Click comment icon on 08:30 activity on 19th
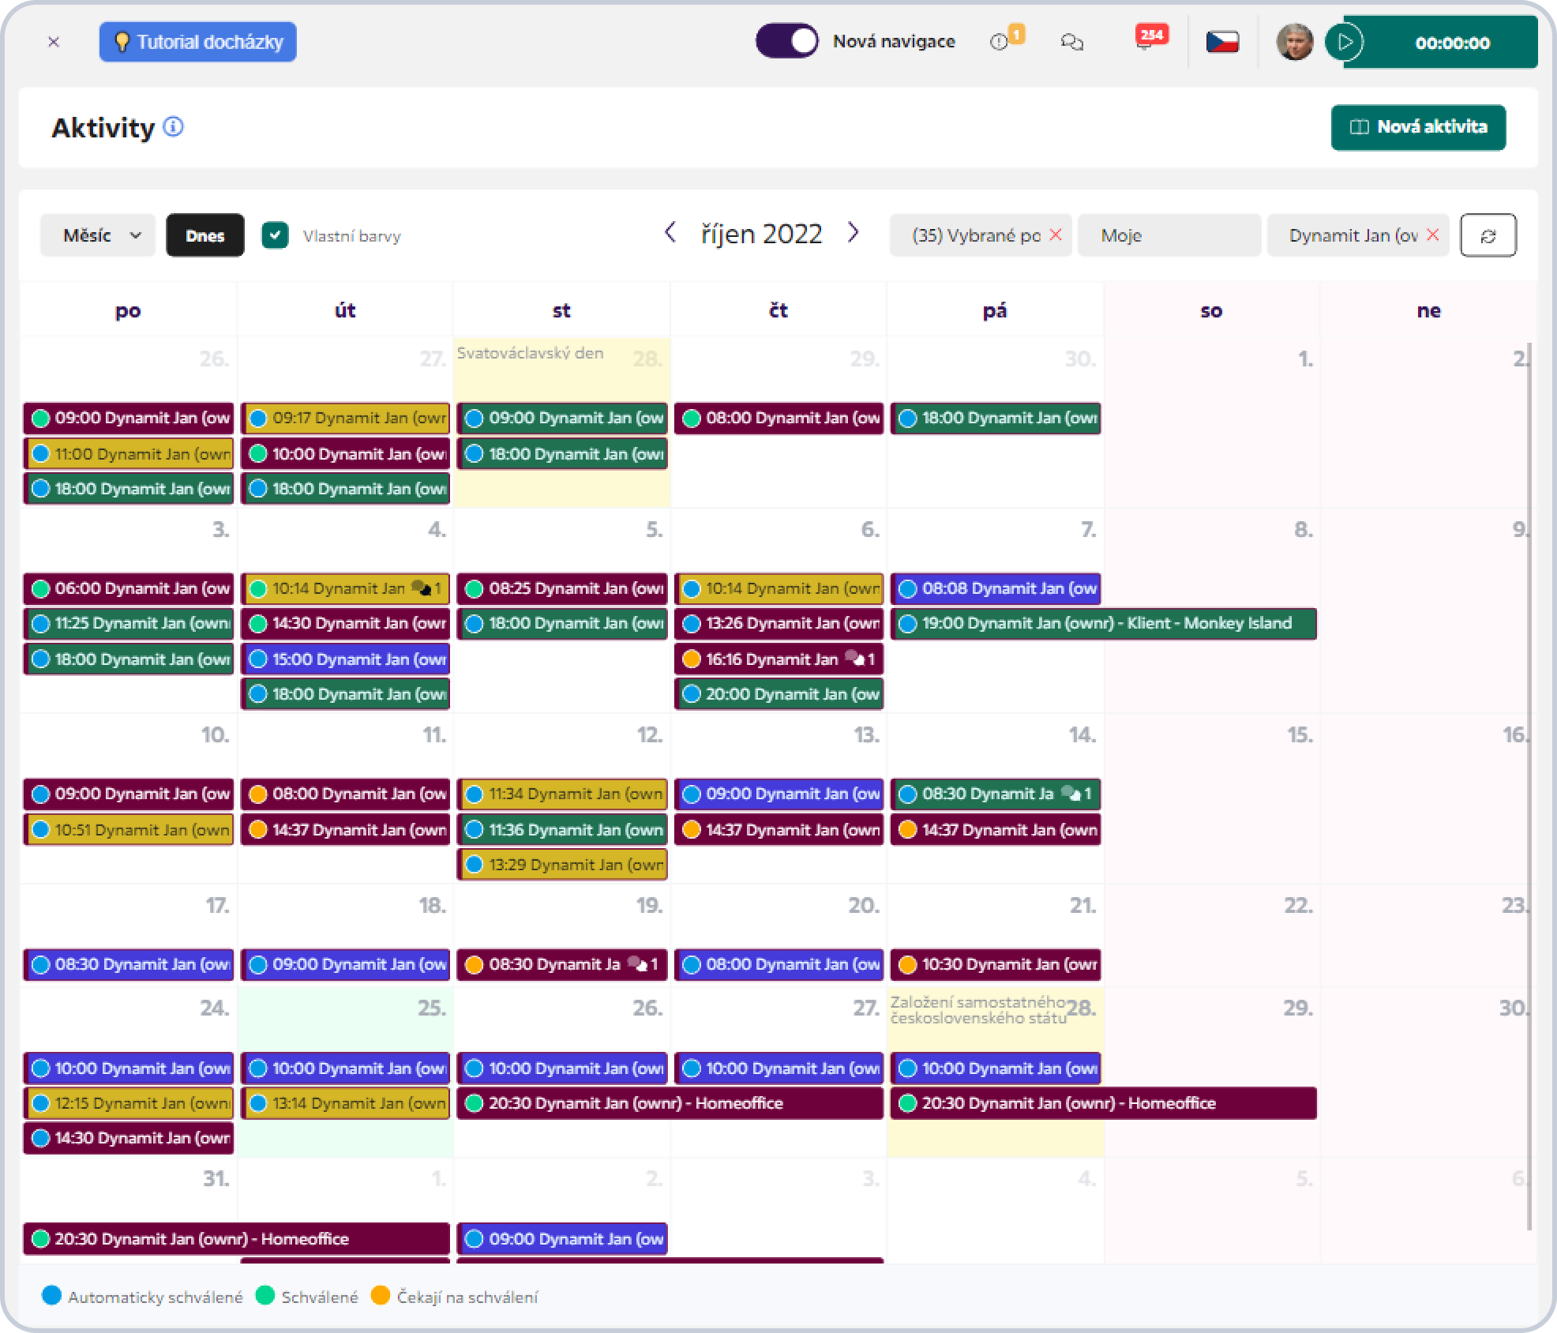Viewport: 1557px width, 1333px height. tap(637, 964)
